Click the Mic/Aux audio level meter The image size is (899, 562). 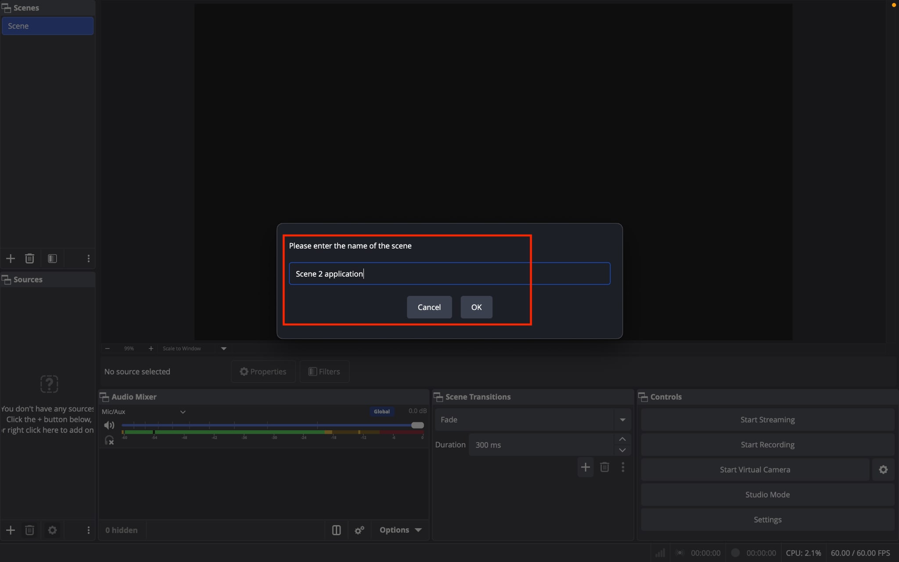tap(273, 432)
